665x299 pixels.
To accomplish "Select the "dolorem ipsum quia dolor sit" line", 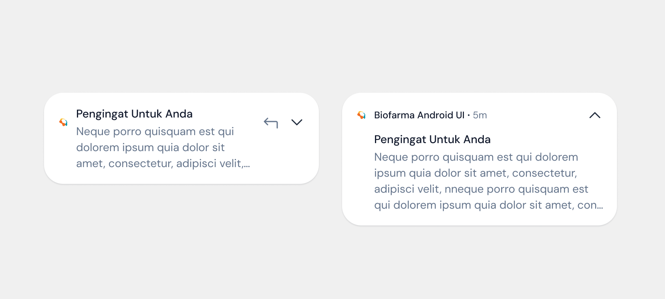I will [x=150, y=148].
